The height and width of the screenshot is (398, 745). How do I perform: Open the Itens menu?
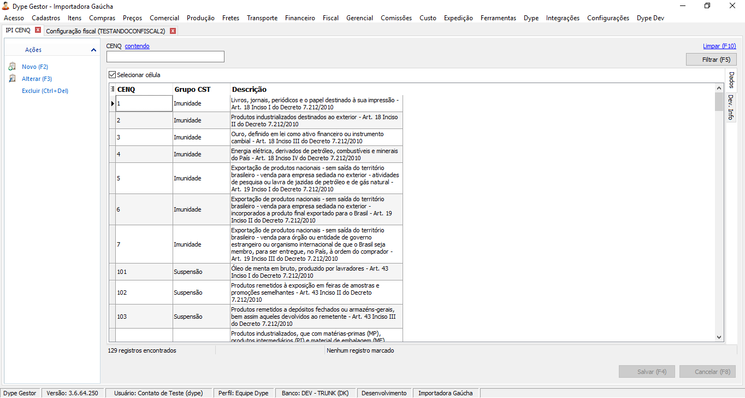pos(74,18)
